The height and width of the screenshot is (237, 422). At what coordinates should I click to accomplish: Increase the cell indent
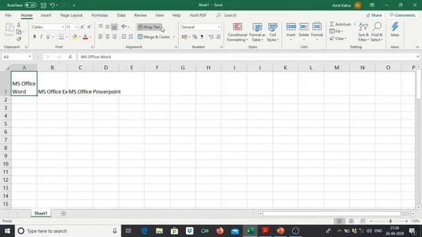pyautogui.click(x=131, y=37)
